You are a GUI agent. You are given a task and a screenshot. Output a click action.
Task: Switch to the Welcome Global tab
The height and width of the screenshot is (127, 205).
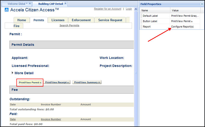tap(17, 4)
